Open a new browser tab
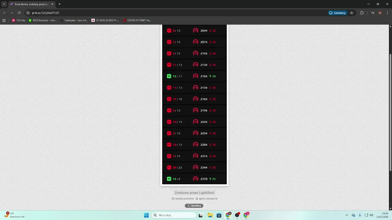Screen dimensions: 392x220 tap(59, 4)
